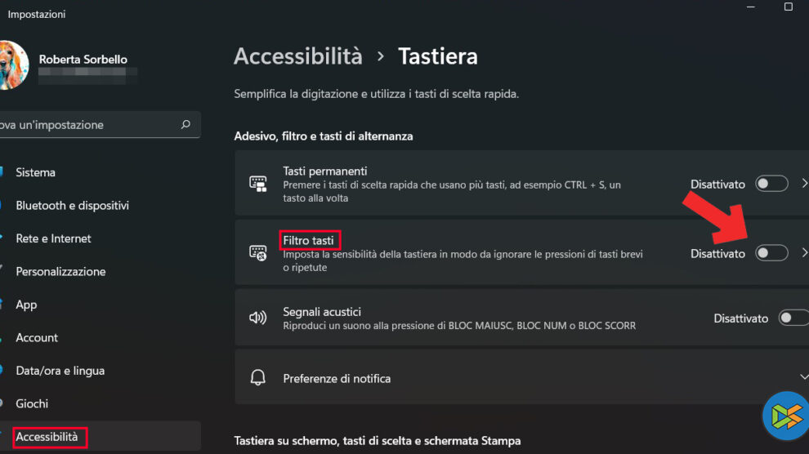Toggle Segnali acustici on
This screenshot has height=454, width=809.
(x=793, y=318)
